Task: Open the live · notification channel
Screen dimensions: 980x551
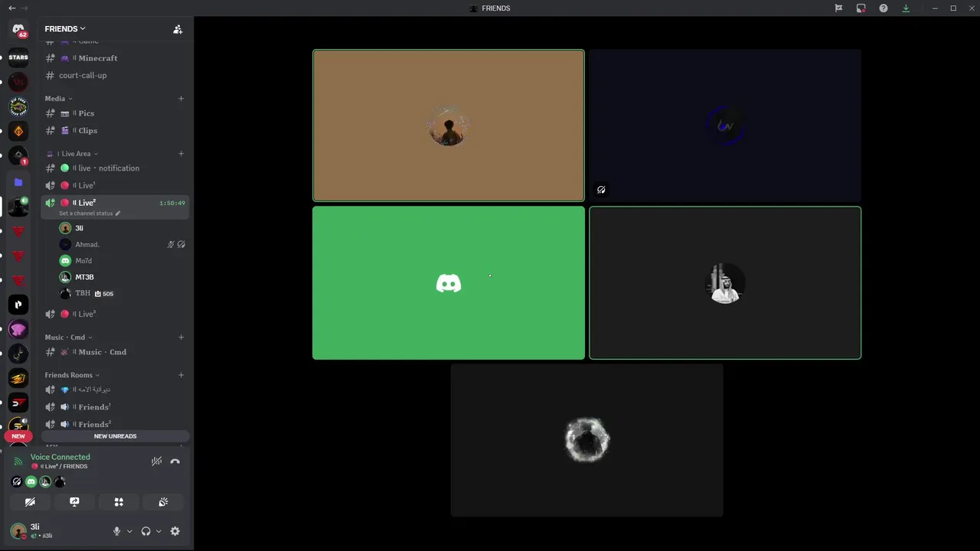Action: [x=115, y=168]
